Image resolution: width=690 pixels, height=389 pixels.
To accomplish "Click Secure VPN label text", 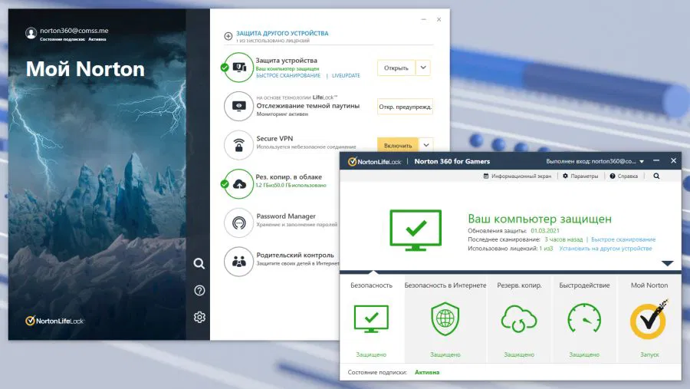I will [274, 138].
